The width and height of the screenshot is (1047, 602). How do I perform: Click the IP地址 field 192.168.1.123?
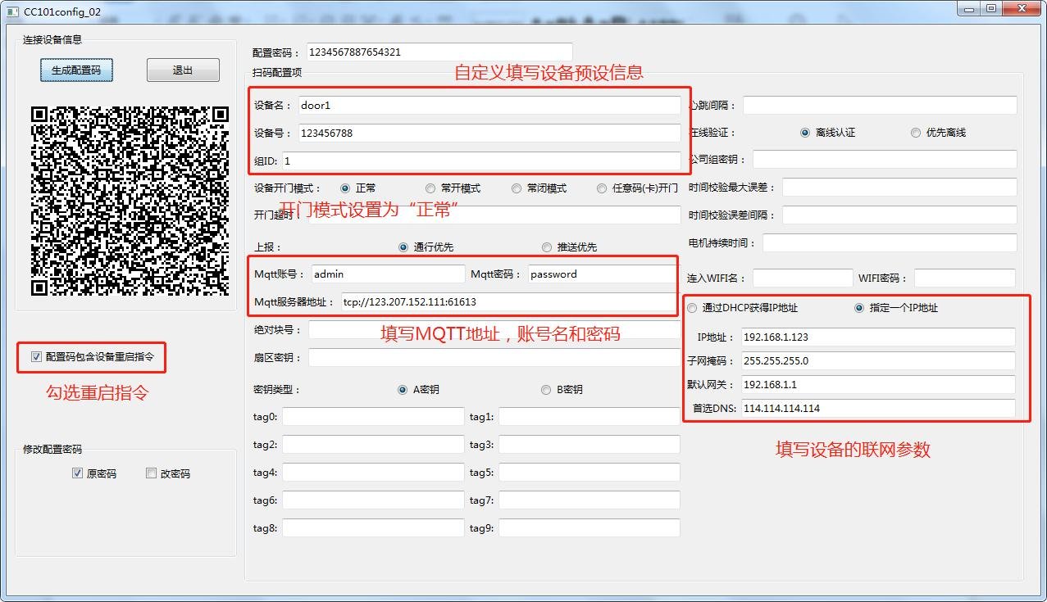coord(877,337)
